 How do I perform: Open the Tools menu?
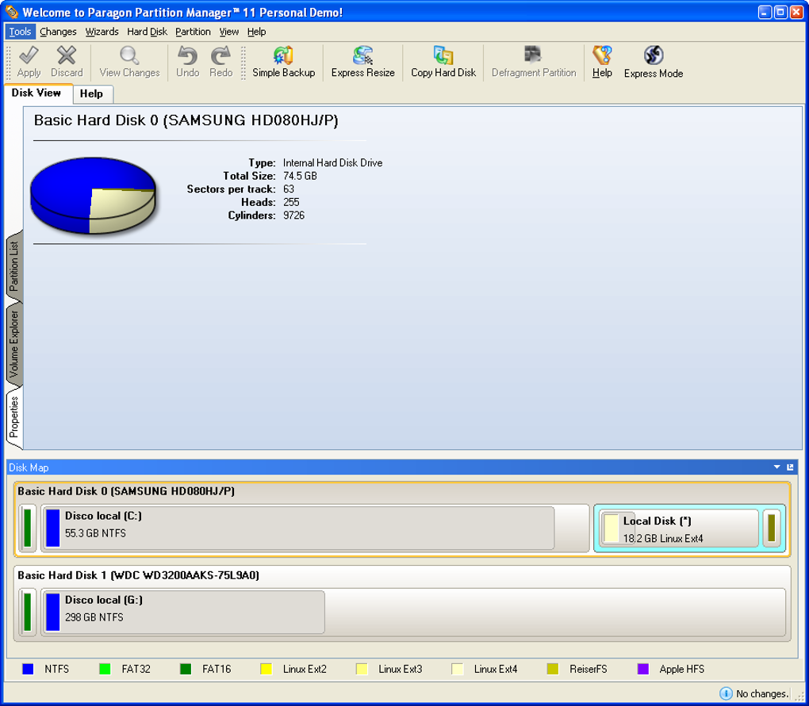20,32
